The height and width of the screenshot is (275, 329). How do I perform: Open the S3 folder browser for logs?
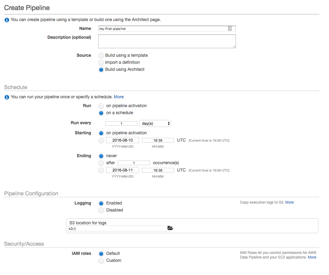(170, 228)
